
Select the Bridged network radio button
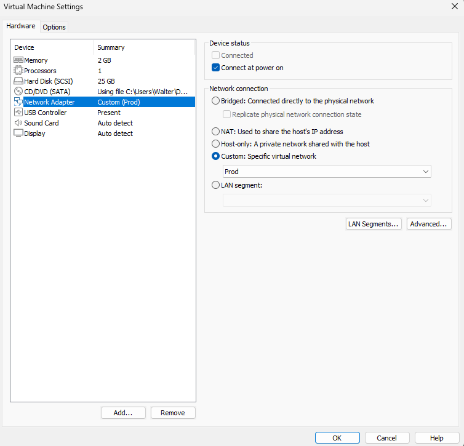click(215, 101)
